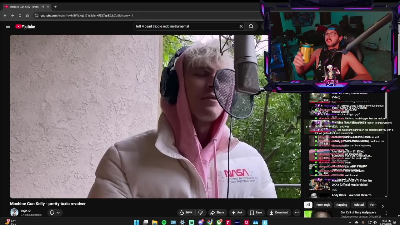The image size is (400, 225).
Task: Open the Ask AI button
Action: tap(237, 212)
